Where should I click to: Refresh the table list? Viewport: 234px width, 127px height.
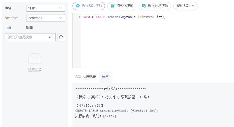click(61, 37)
